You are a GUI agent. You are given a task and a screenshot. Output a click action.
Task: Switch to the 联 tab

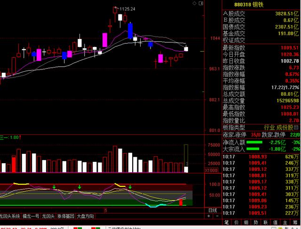click(266, 222)
